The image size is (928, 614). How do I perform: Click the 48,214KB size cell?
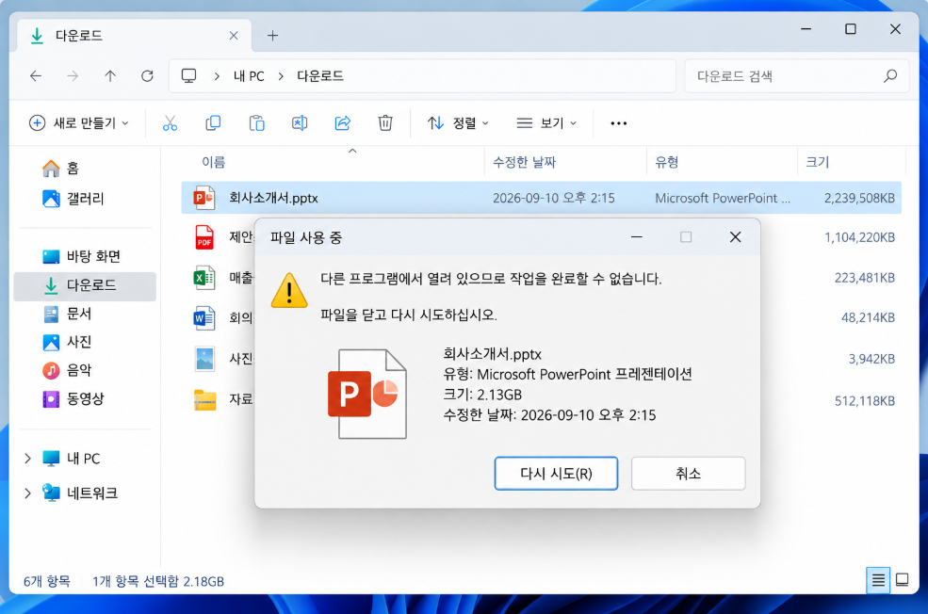(x=868, y=317)
